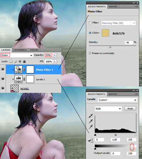Open the Fill slider arrow

click(x=55, y=62)
